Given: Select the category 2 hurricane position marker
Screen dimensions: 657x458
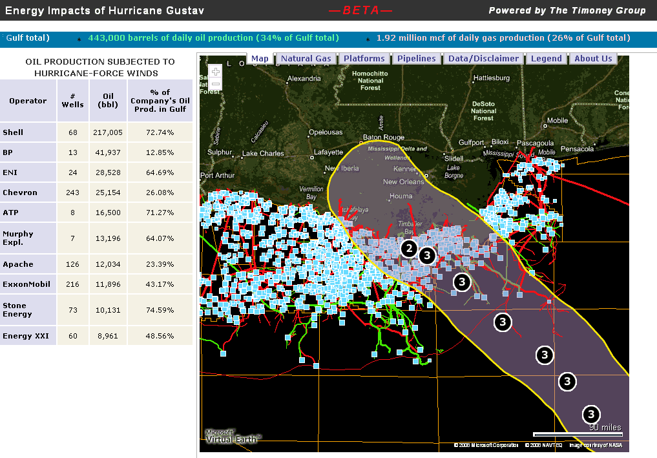Looking at the screenshot, I should tap(409, 249).
